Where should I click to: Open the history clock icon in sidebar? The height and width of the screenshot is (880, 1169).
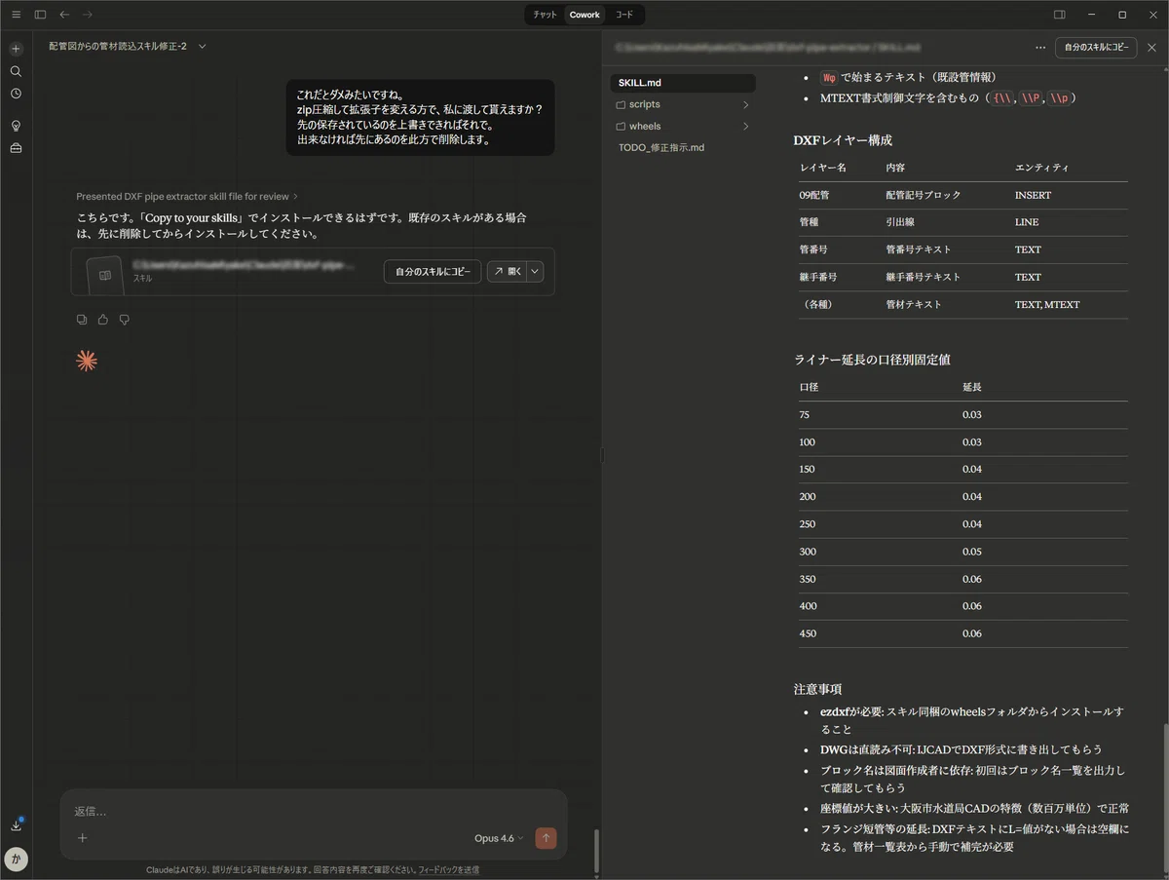coord(16,94)
